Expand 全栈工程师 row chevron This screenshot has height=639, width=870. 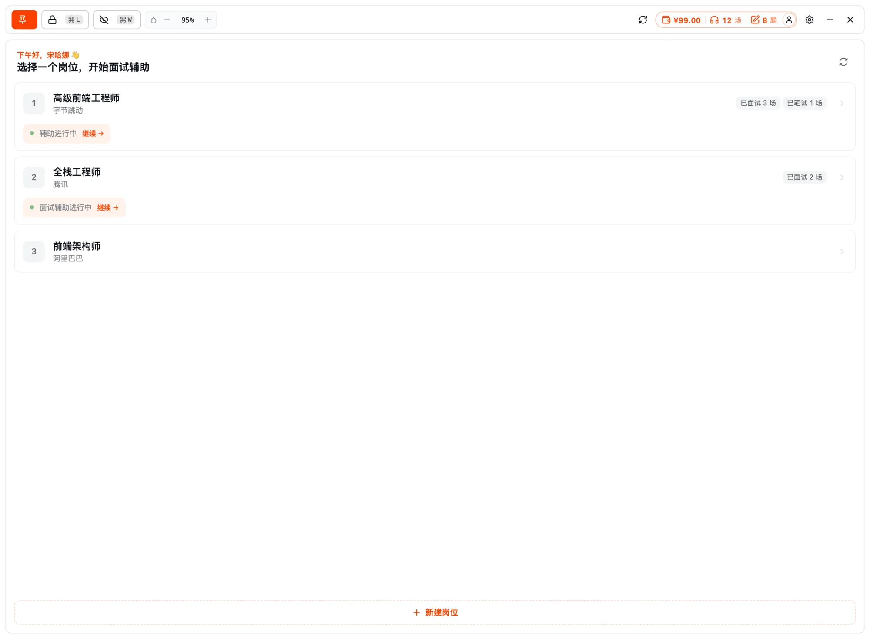pos(842,177)
